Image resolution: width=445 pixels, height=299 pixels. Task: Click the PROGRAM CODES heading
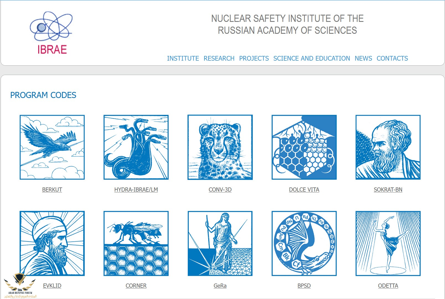click(x=43, y=95)
